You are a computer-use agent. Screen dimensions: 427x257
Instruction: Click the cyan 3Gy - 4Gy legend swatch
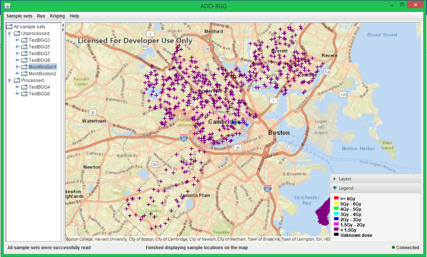336,213
